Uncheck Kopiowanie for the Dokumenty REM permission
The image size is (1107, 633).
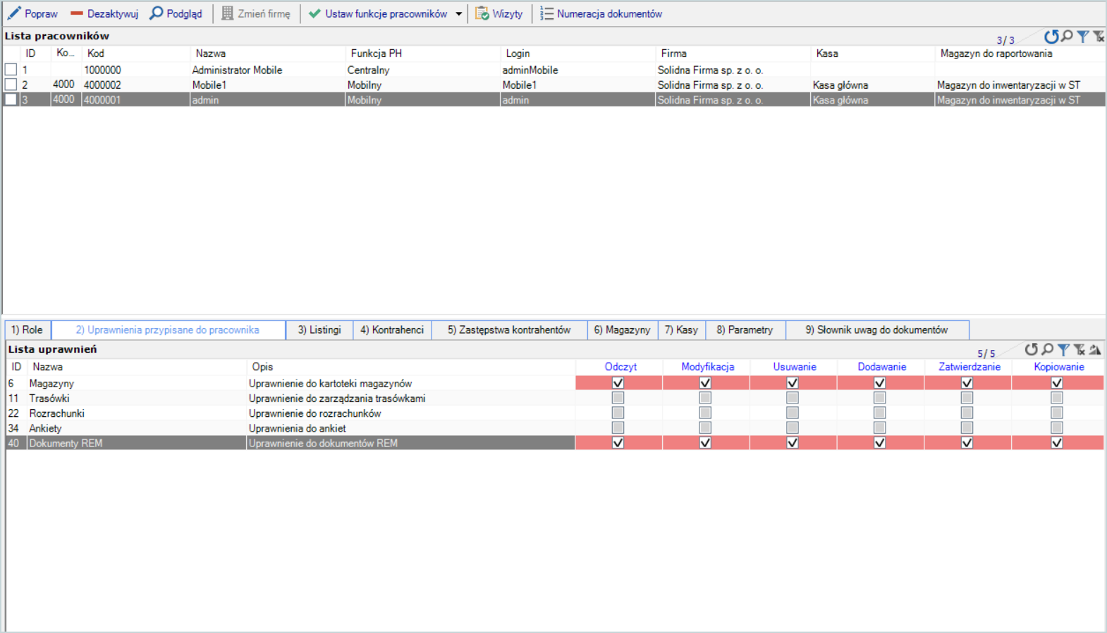(x=1057, y=443)
